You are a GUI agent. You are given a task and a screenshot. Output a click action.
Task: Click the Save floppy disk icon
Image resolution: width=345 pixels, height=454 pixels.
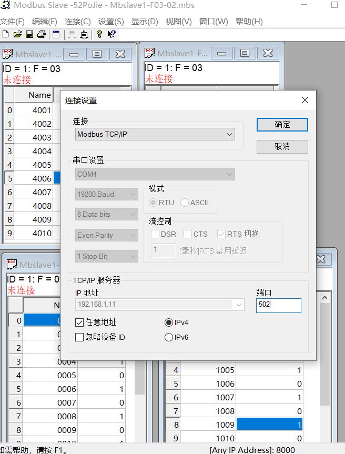click(x=29, y=35)
